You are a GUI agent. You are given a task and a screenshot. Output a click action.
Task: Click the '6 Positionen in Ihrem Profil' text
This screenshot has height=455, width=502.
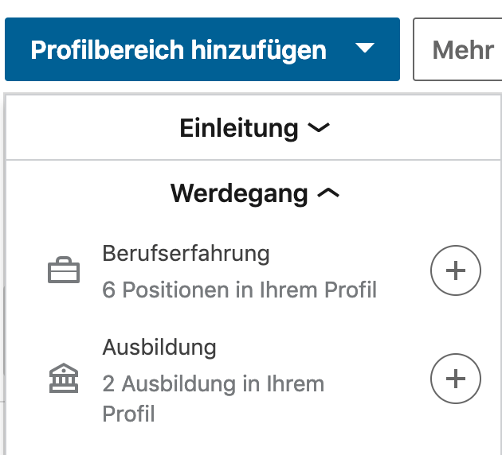(x=240, y=290)
